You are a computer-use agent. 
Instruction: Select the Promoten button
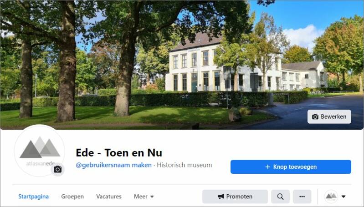click(235, 197)
